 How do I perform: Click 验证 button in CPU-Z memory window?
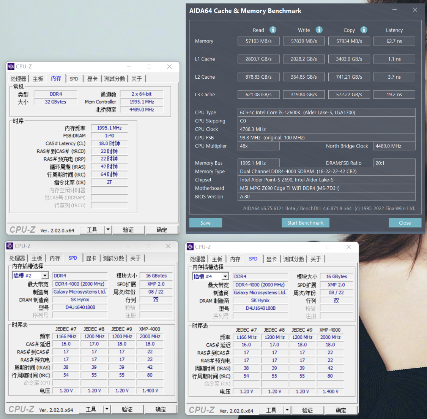(128, 230)
